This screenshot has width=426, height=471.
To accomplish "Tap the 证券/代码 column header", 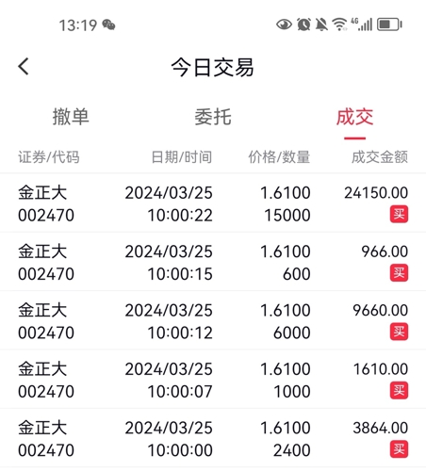I will point(49,157).
